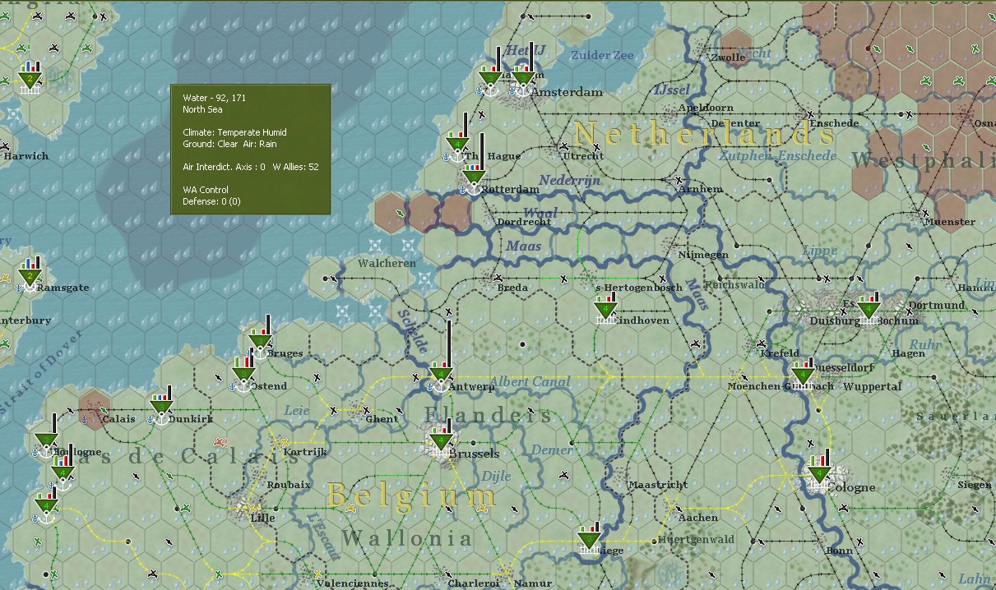Select the Hagen town label

[x=909, y=353]
